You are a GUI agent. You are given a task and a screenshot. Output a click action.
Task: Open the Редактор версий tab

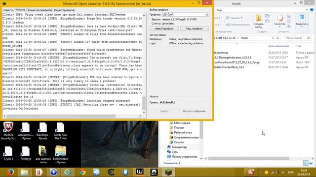pyautogui.click(x=64, y=10)
